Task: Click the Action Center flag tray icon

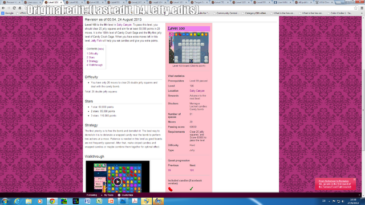Action: (x=334, y=201)
